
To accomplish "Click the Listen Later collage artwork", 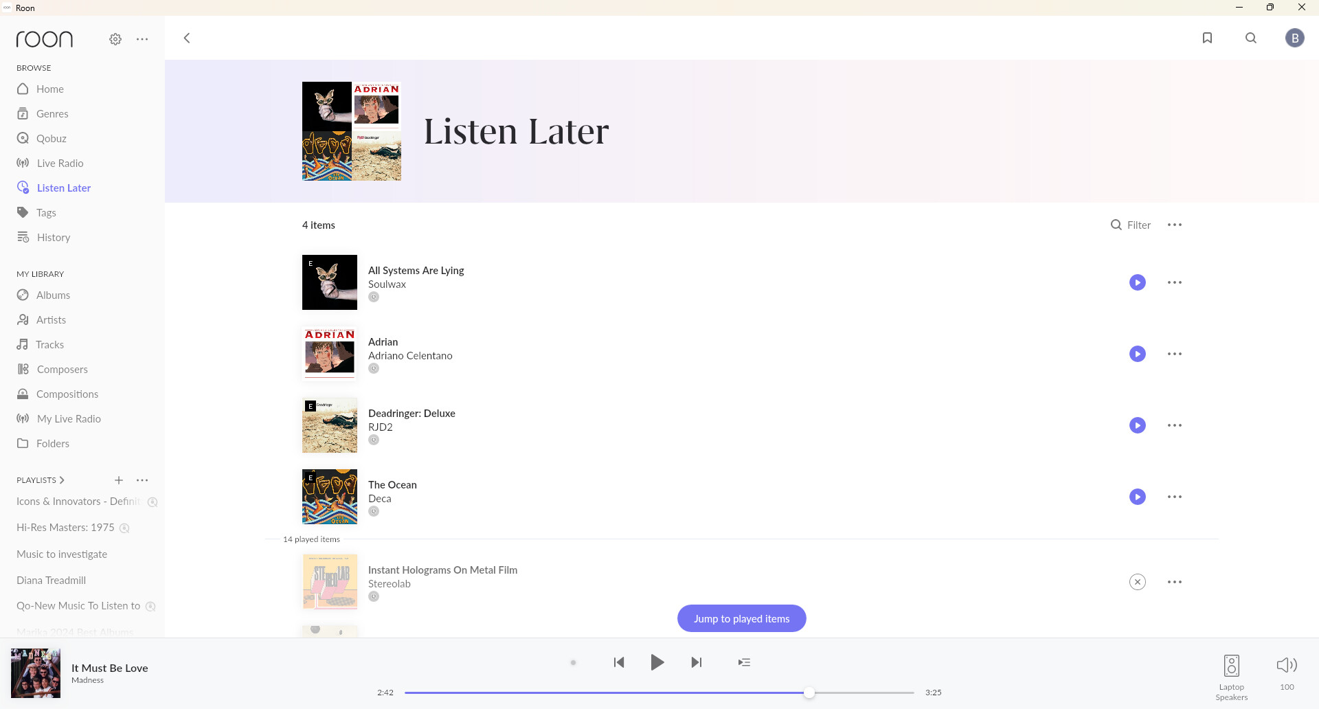I will pyautogui.click(x=352, y=131).
